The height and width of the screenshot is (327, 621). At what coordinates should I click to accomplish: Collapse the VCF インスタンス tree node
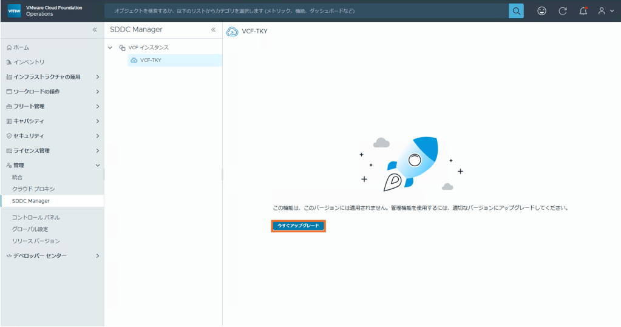pyautogui.click(x=110, y=47)
